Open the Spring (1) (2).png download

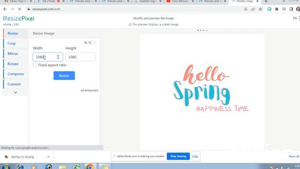click(x=22, y=157)
